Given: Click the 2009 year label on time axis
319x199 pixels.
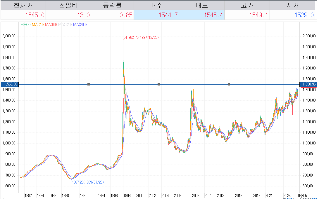Looking at the screenshot, I should click(196, 195).
